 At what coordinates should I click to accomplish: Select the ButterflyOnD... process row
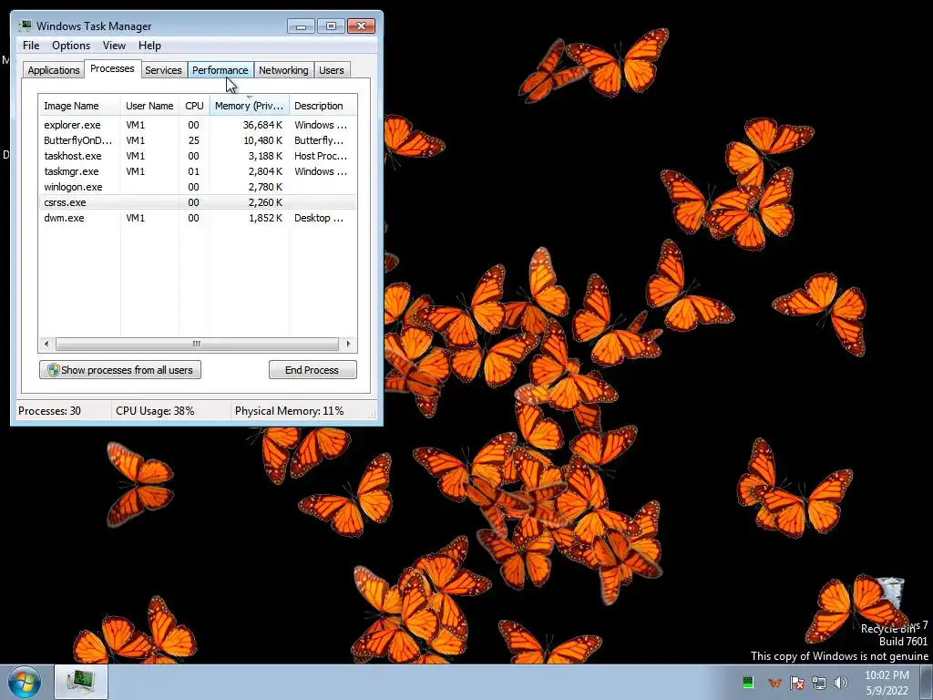click(x=198, y=140)
